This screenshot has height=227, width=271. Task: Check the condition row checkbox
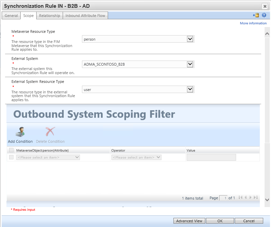click(11, 157)
